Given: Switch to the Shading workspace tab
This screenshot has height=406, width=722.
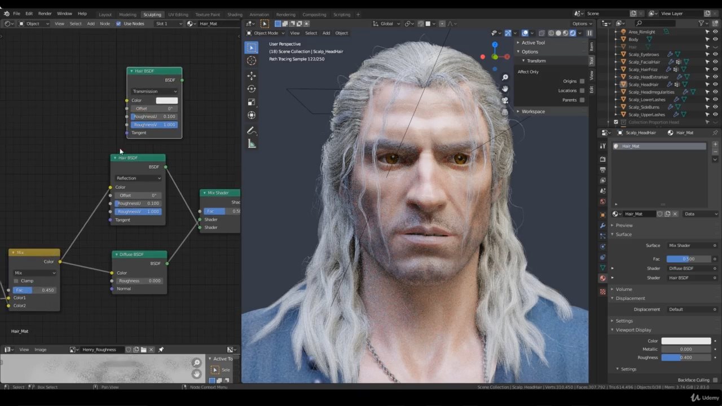Looking at the screenshot, I should coord(234,14).
